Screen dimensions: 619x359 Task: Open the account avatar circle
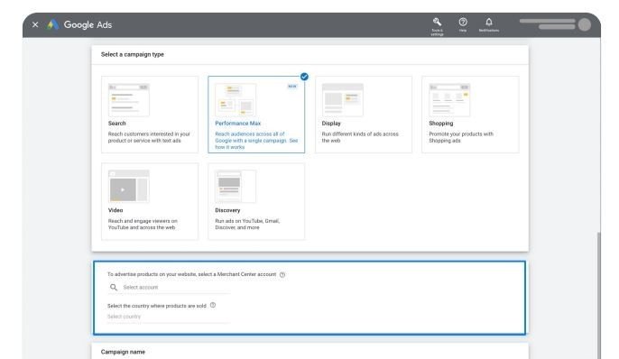click(x=585, y=24)
